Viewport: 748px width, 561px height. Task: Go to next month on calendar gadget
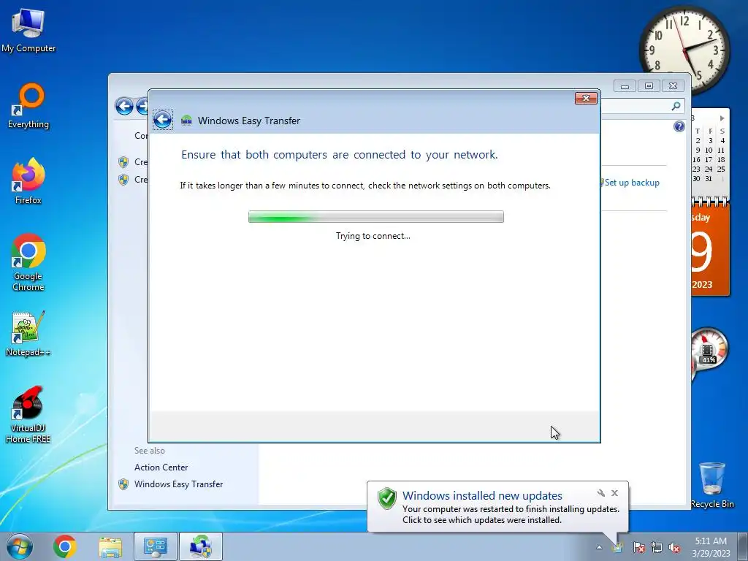click(x=722, y=118)
